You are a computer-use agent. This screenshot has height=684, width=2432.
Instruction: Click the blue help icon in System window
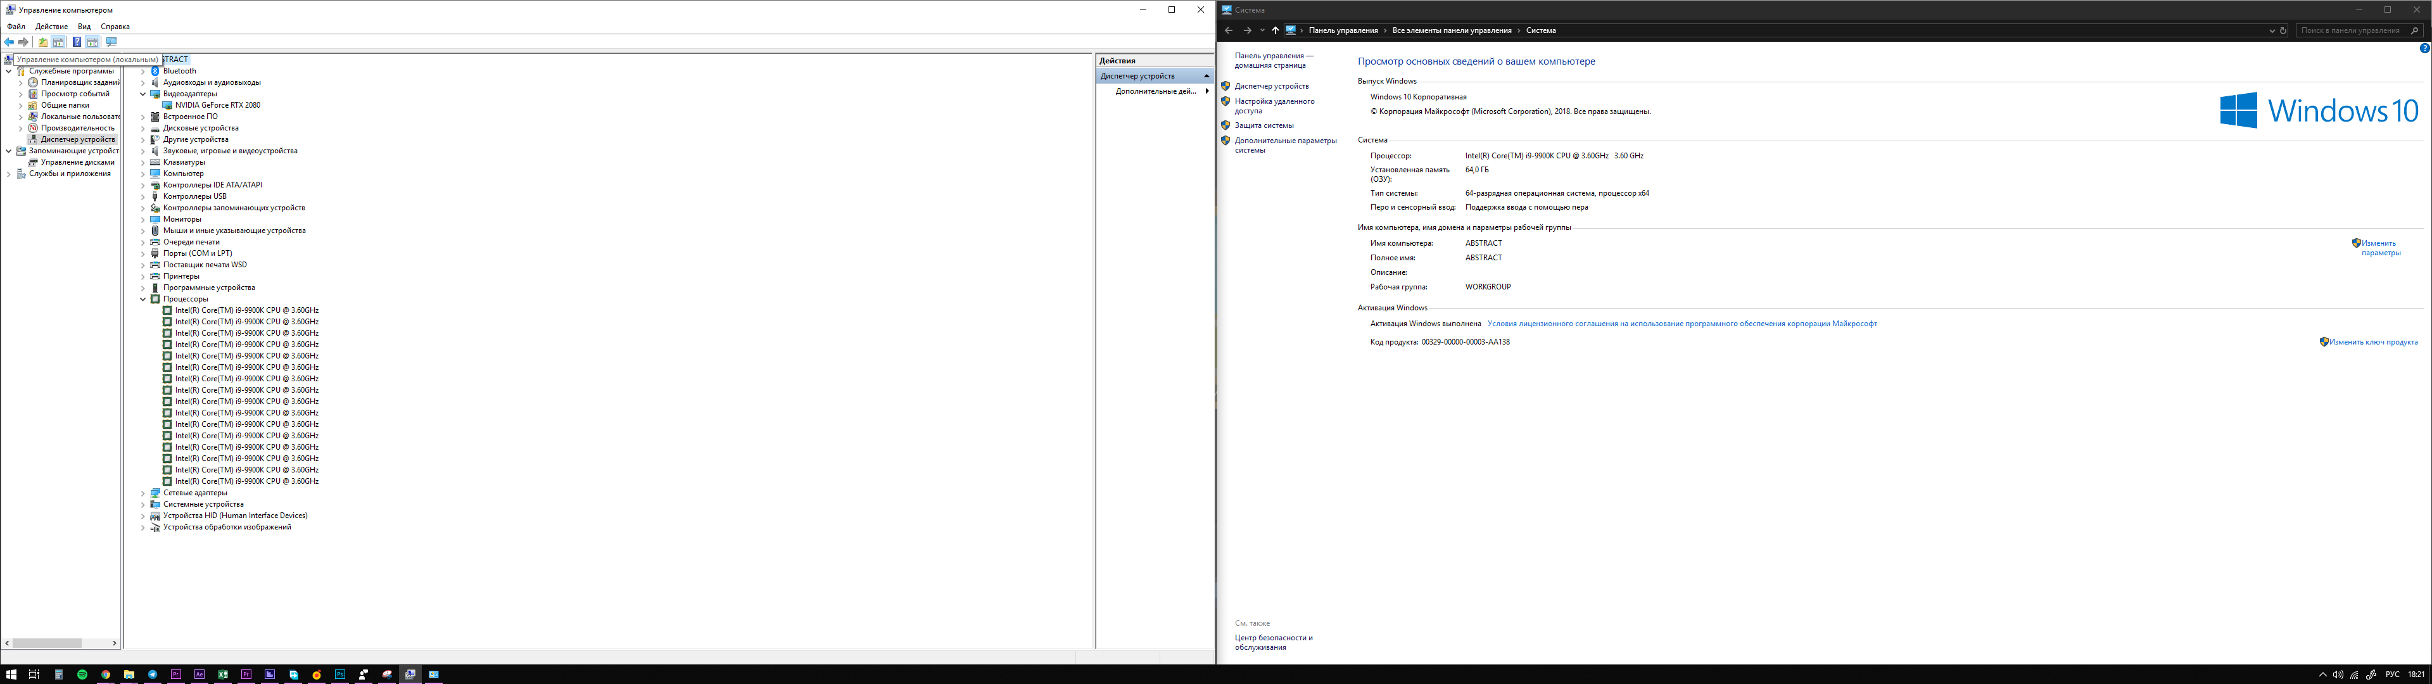2424,48
